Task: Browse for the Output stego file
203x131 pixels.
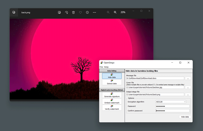Action: click(188, 95)
